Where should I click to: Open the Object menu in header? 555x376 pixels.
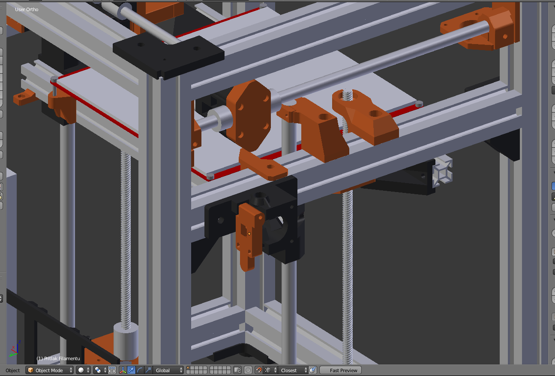click(x=13, y=370)
